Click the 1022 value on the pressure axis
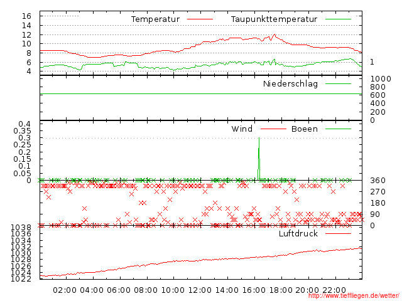 pos(21,278)
